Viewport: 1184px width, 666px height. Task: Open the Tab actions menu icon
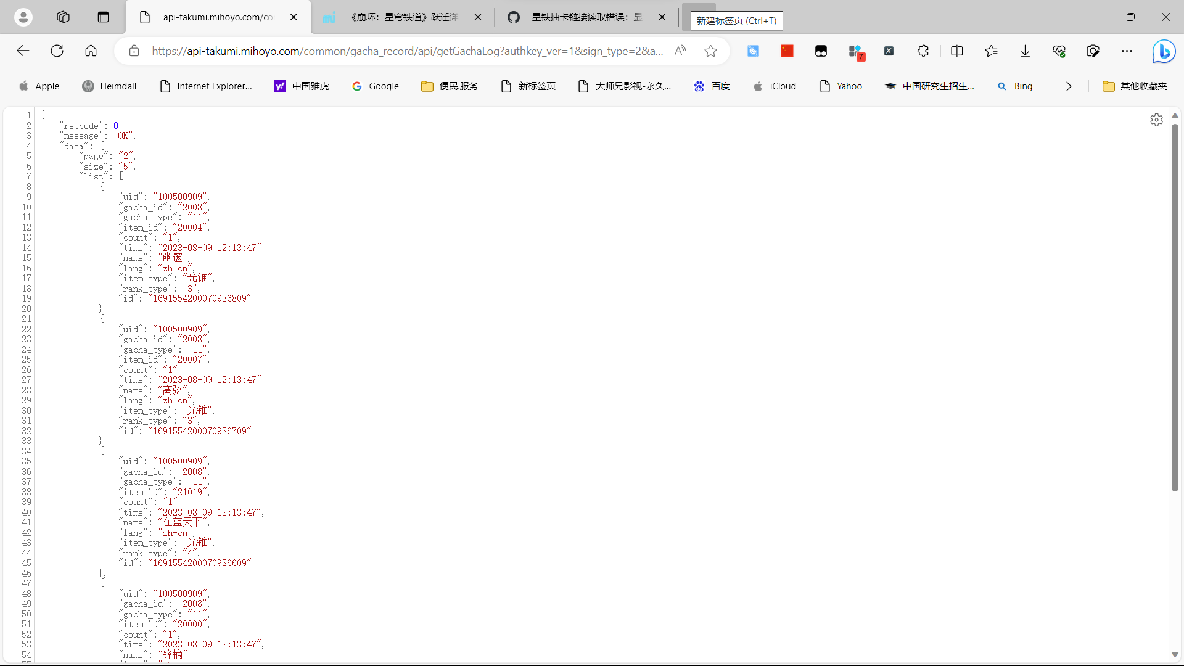coord(103,17)
